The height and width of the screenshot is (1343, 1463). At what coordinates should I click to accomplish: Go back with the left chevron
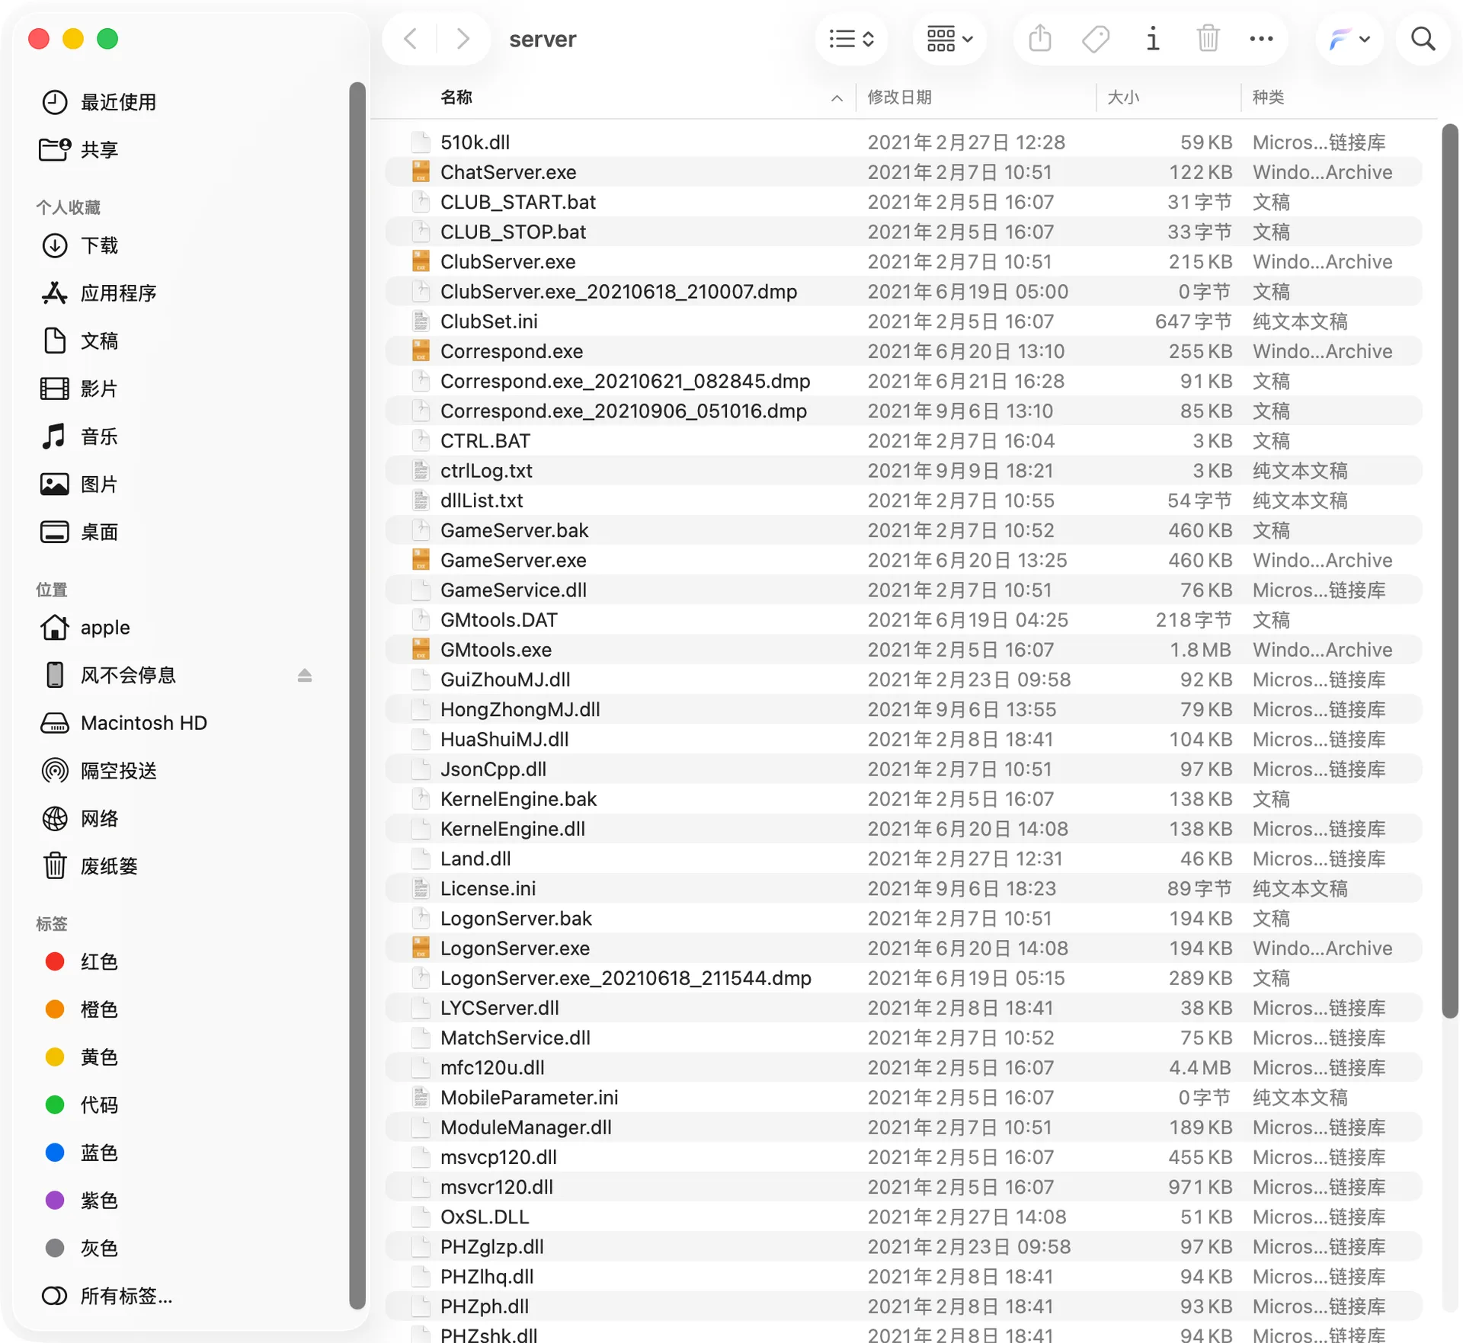411,39
